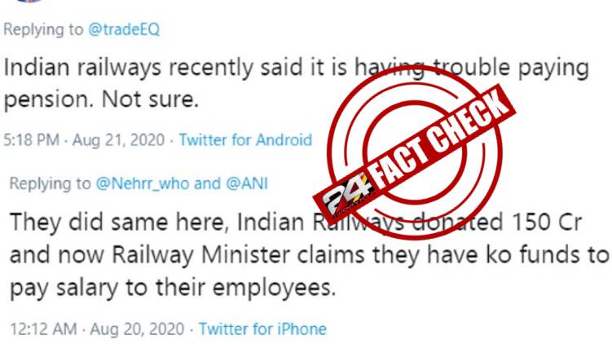Click the second tweet about 150 Cr donation
Screen dimensions: 612x344
308,254
